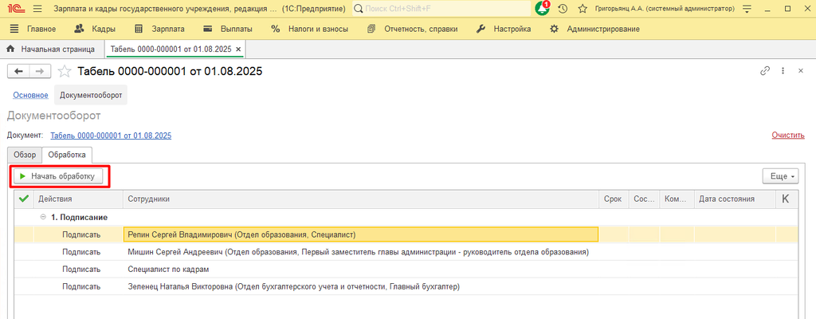Copy link to the Табель document
The height and width of the screenshot is (319, 816).
click(x=765, y=71)
